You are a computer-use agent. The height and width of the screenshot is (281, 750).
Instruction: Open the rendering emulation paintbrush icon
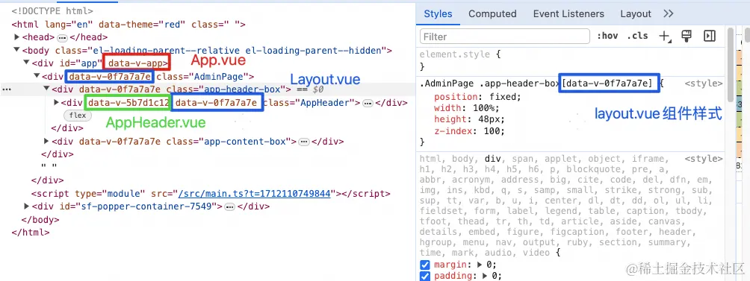(x=687, y=36)
